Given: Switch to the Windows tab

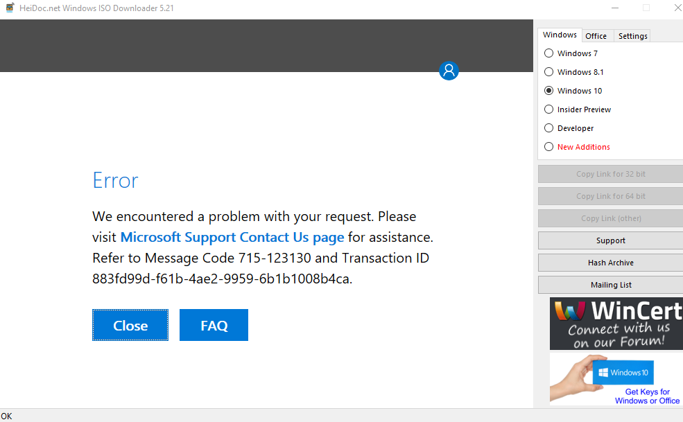Looking at the screenshot, I should coord(560,35).
